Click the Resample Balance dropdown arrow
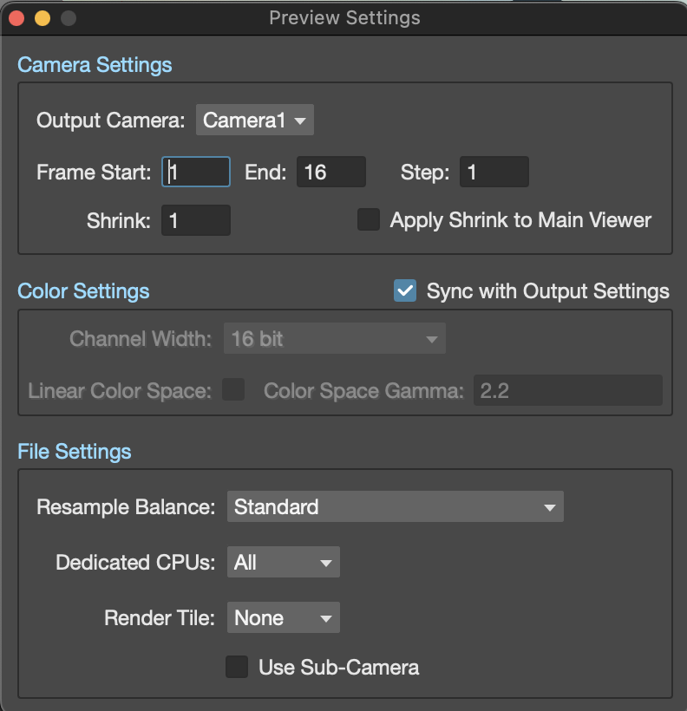Image resolution: width=687 pixels, height=711 pixels. [x=550, y=506]
